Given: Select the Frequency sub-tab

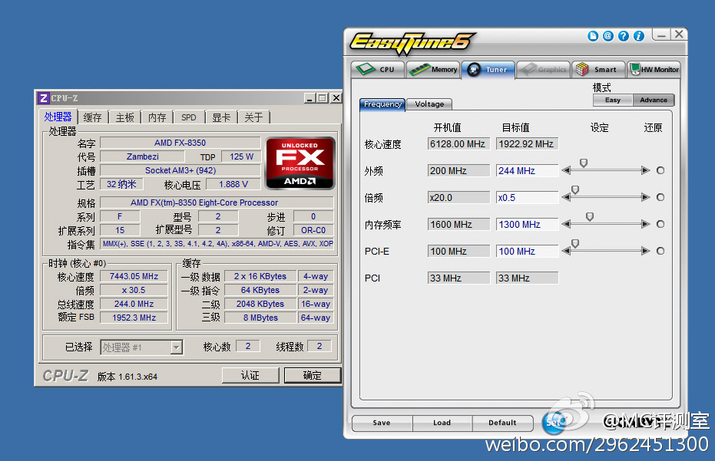Looking at the screenshot, I should (x=382, y=104).
